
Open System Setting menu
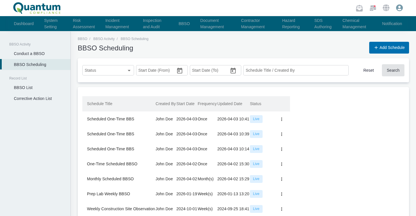coord(51,24)
